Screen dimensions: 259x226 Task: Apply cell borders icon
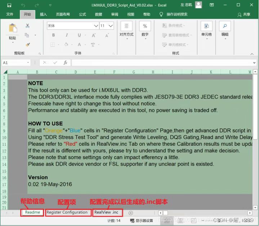click(53, 45)
